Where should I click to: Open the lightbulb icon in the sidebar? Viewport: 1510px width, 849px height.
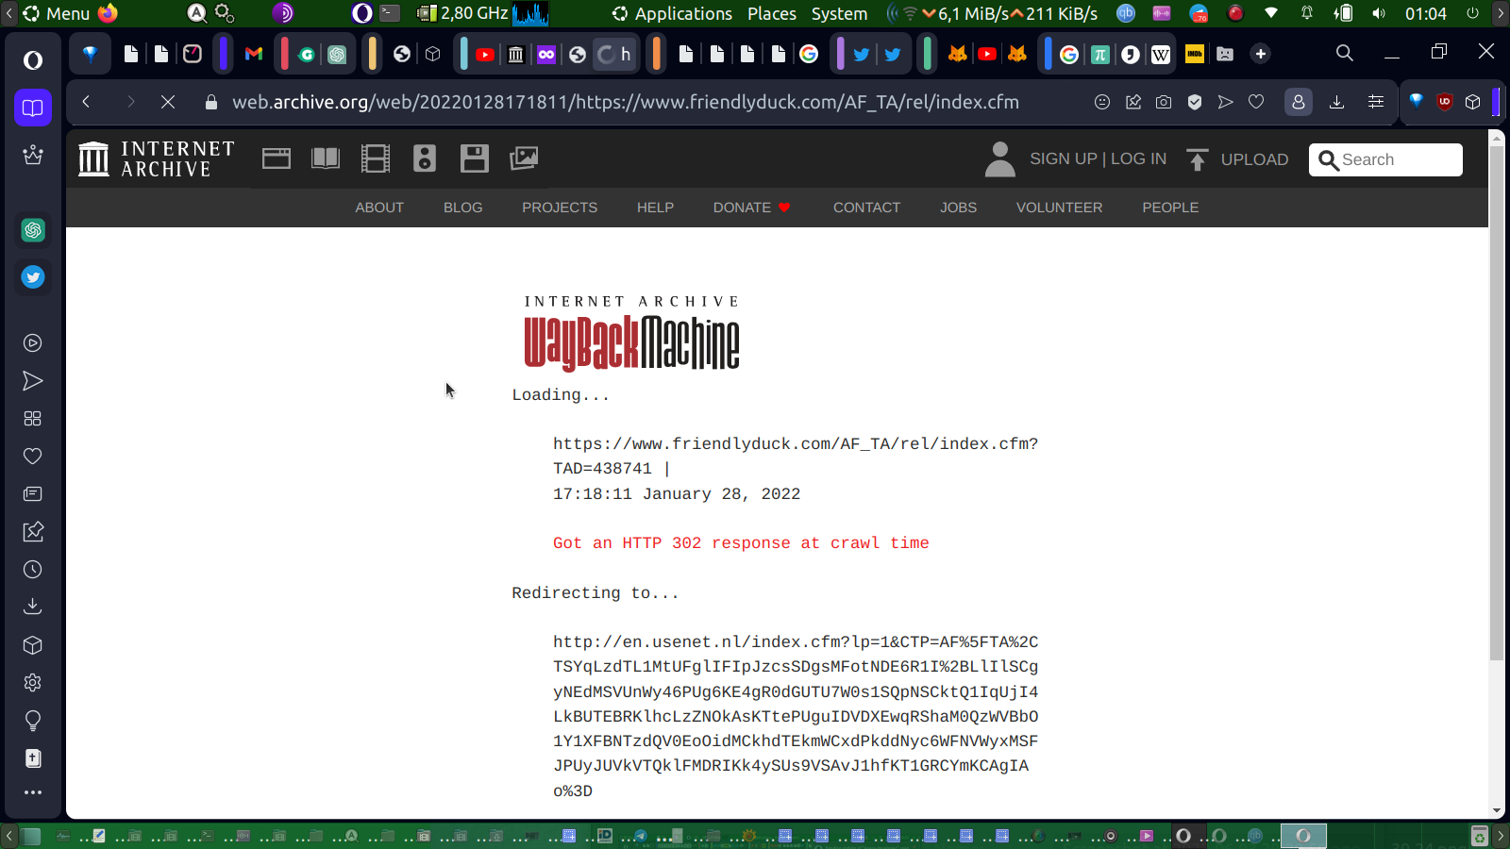coord(33,721)
